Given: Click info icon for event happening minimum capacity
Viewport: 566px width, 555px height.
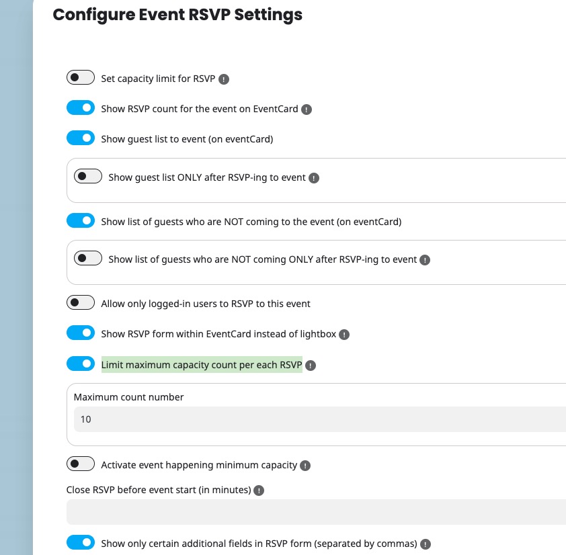Looking at the screenshot, I should click(x=305, y=466).
